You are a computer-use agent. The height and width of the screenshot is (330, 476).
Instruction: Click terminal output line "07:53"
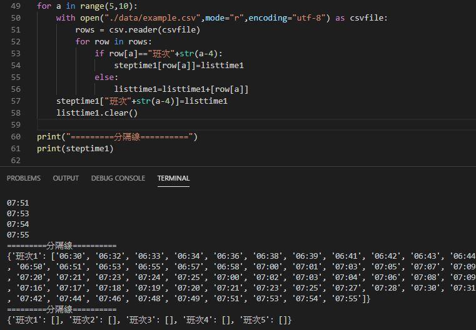[18, 214]
